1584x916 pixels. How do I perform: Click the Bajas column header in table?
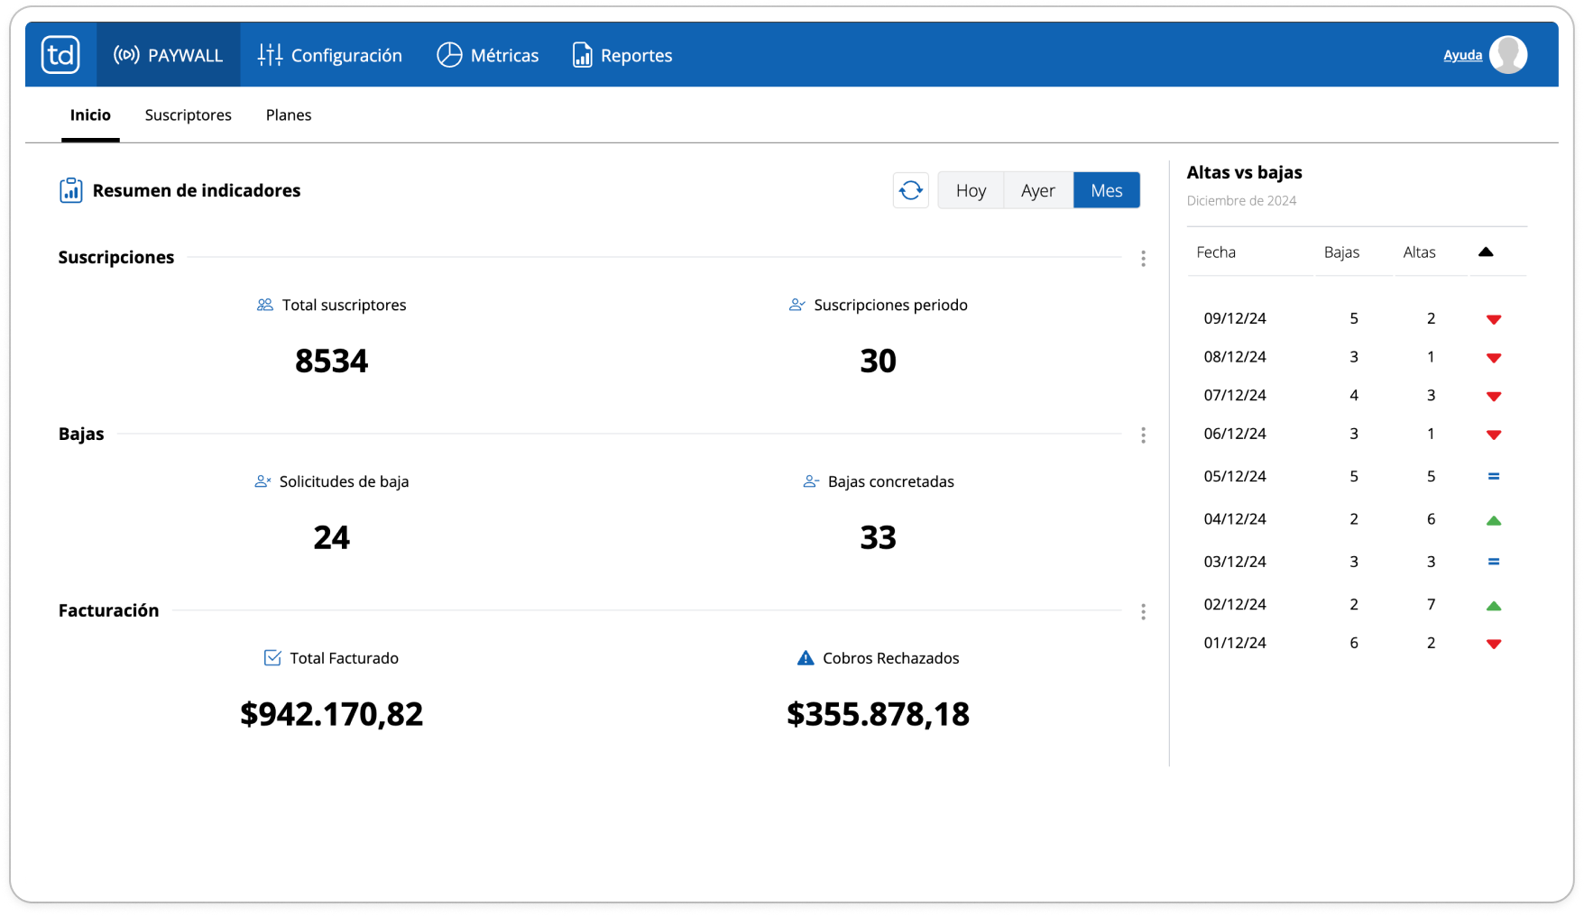(1341, 252)
